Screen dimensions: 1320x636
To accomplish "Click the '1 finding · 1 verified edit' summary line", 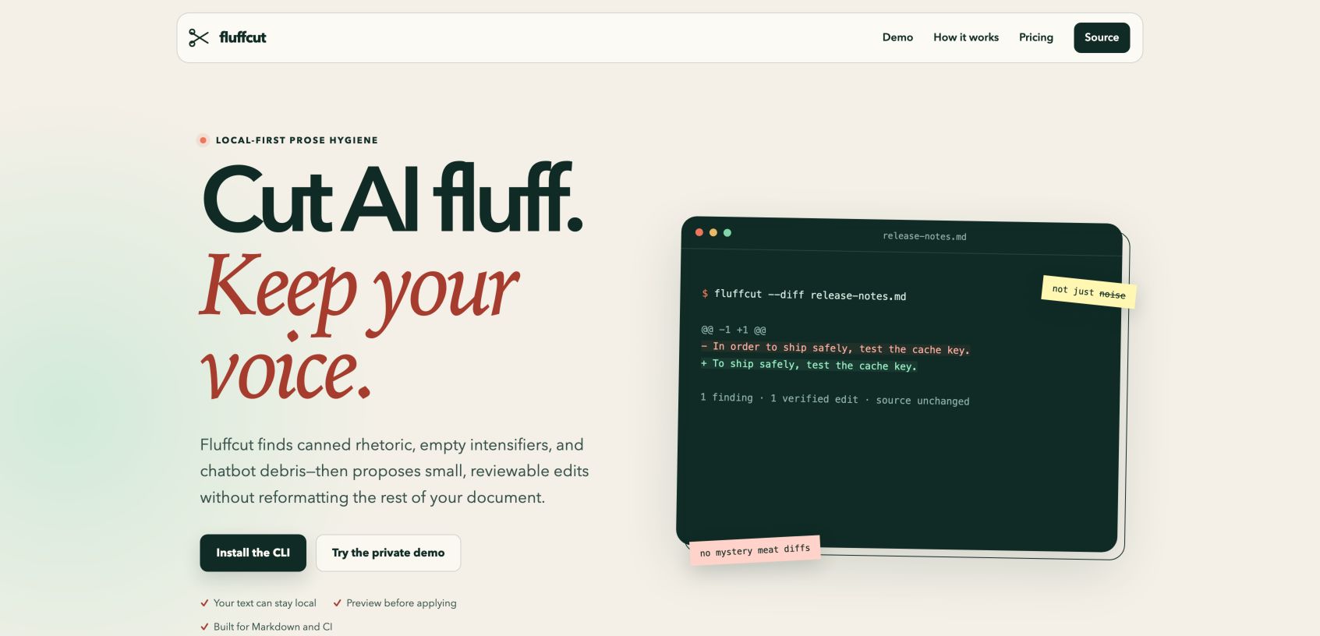I will [x=835, y=399].
